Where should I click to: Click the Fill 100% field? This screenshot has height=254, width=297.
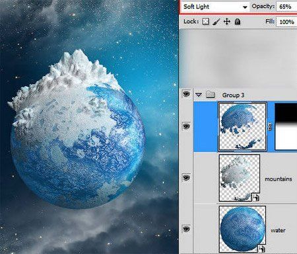[286, 22]
